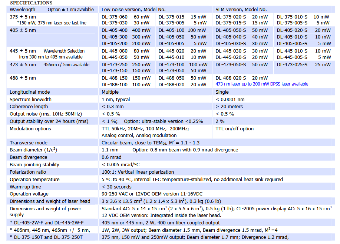Open the 473 nm DPSS laser link
This screenshot has width=340, height=244.
point(262,84)
